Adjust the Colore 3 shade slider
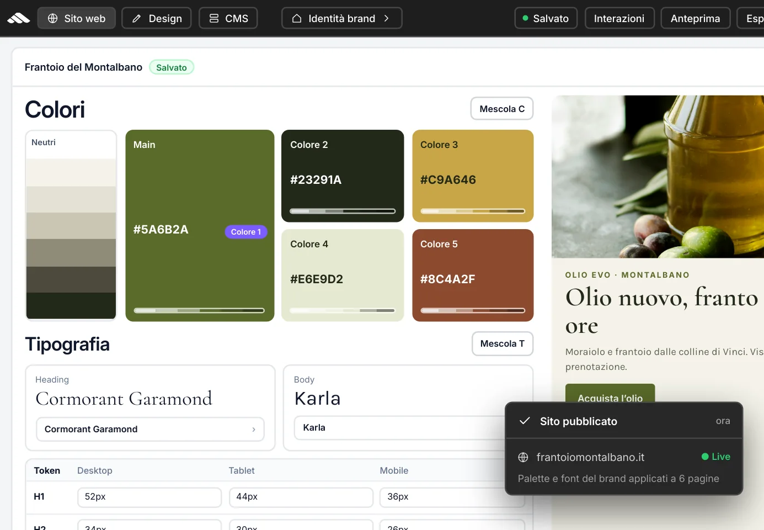This screenshot has height=530, width=764. click(x=473, y=211)
